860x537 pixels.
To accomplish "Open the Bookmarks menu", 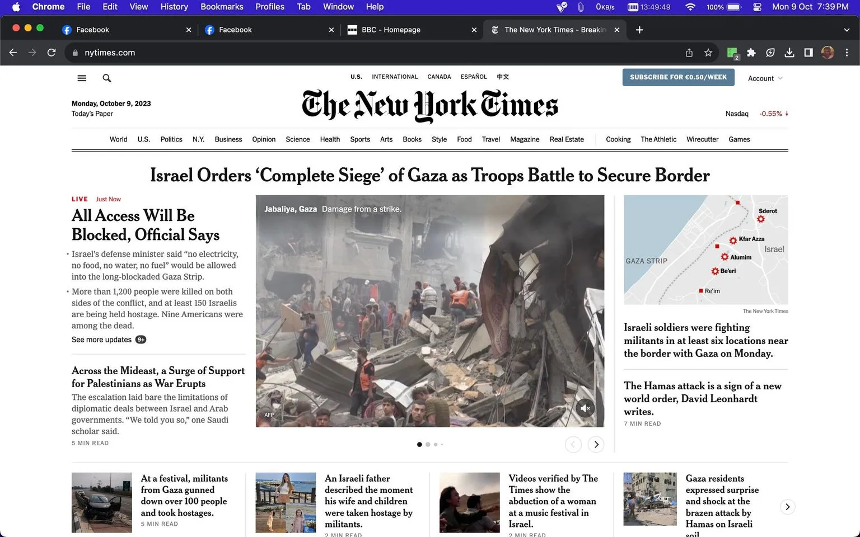I will click(x=222, y=7).
